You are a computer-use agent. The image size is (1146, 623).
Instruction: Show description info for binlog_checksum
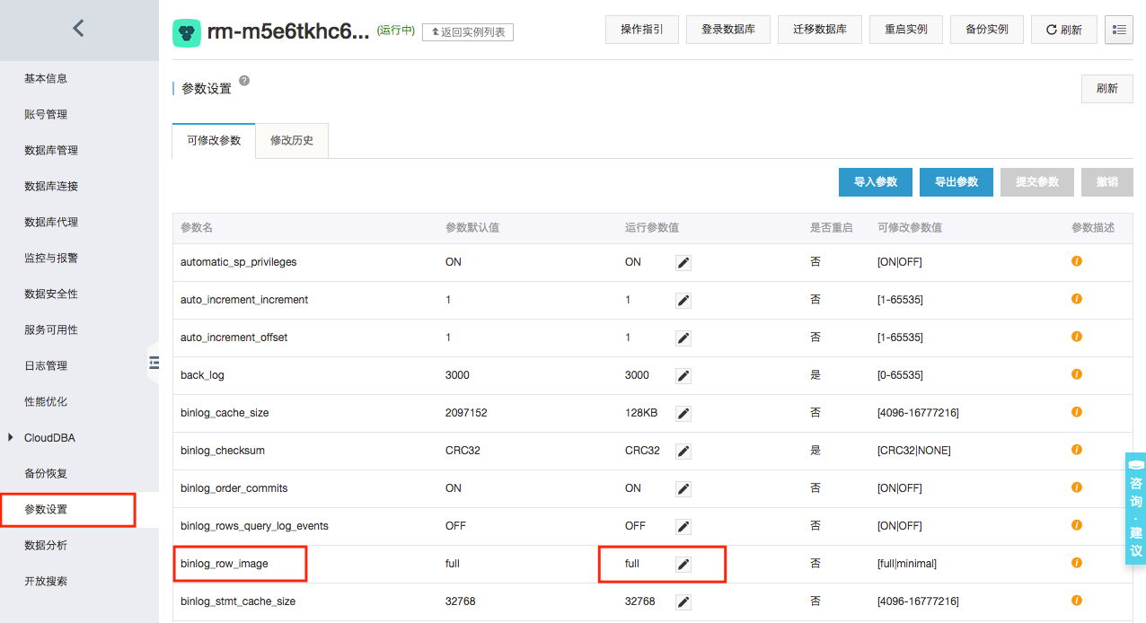(x=1076, y=450)
